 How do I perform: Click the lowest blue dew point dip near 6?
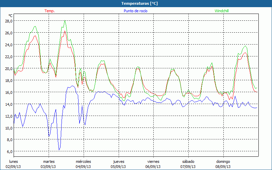pos(59,150)
